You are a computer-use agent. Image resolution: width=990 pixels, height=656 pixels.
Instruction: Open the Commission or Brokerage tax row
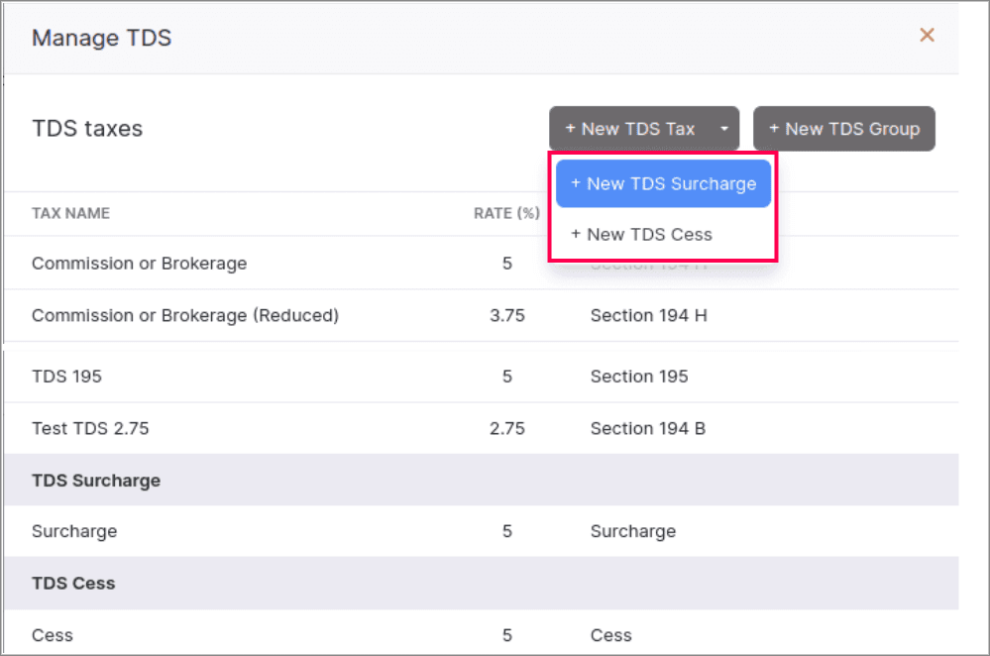tap(139, 264)
